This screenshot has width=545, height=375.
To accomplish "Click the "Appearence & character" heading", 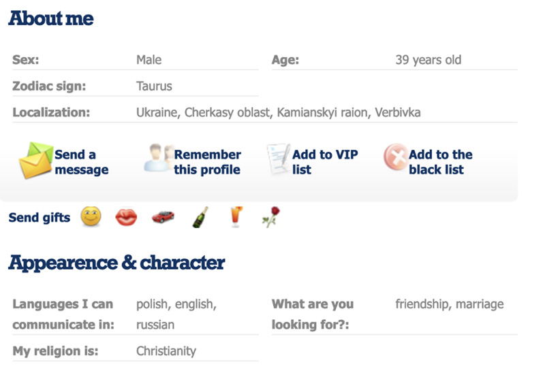I will [x=116, y=263].
